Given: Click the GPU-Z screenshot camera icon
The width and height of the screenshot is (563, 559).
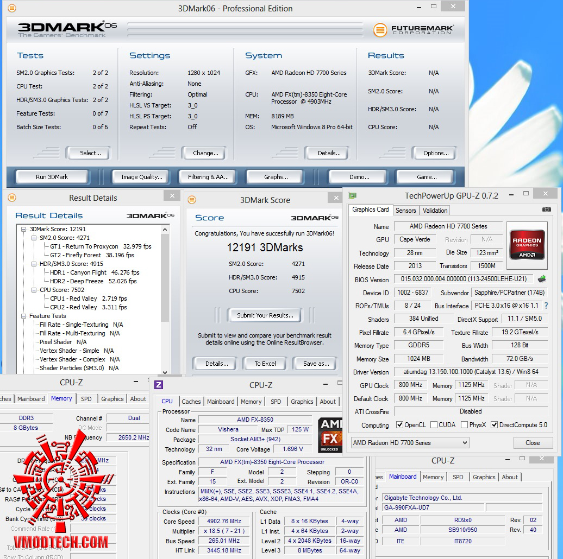Looking at the screenshot, I should tap(546, 209).
